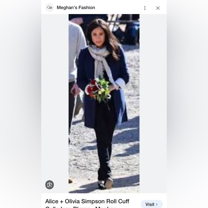Dismiss the panel by clicking the blurred left backdrop

[20, 104]
